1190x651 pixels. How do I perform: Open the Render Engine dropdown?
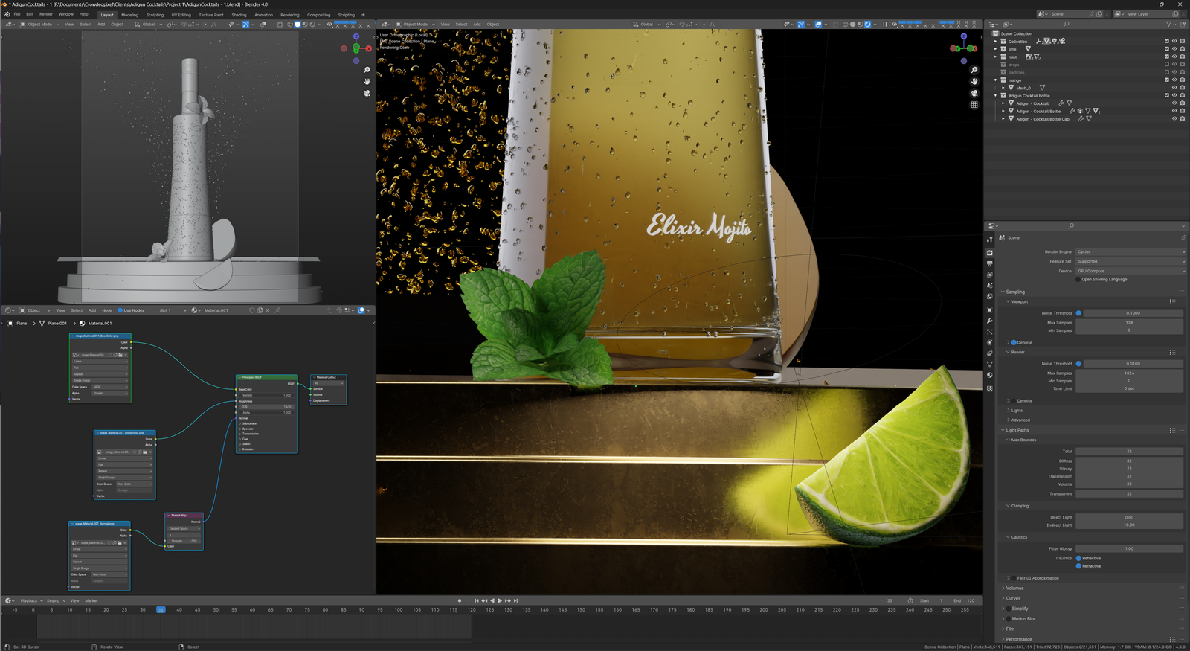pyautogui.click(x=1130, y=252)
